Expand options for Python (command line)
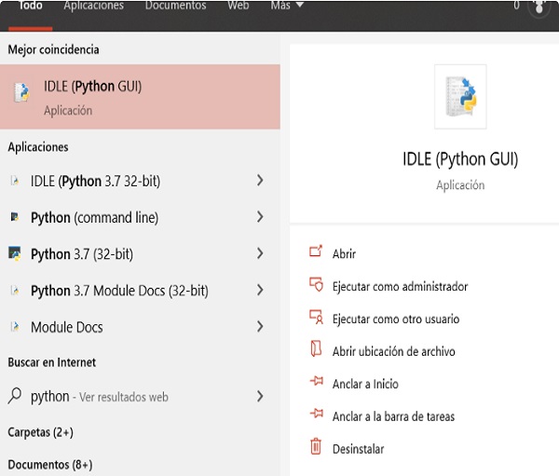This screenshot has width=559, height=476. pyautogui.click(x=260, y=217)
